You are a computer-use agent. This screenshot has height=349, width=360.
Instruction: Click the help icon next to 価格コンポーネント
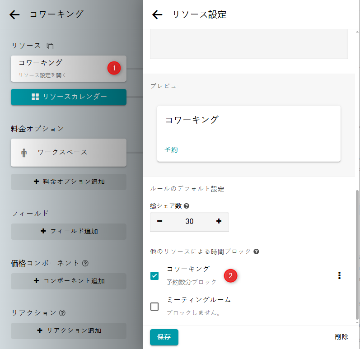tap(85, 263)
